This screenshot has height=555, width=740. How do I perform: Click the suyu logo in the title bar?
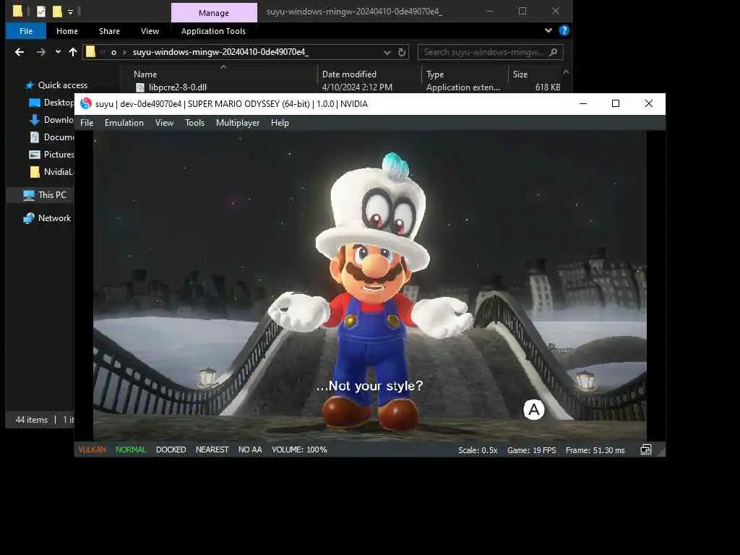pos(86,104)
